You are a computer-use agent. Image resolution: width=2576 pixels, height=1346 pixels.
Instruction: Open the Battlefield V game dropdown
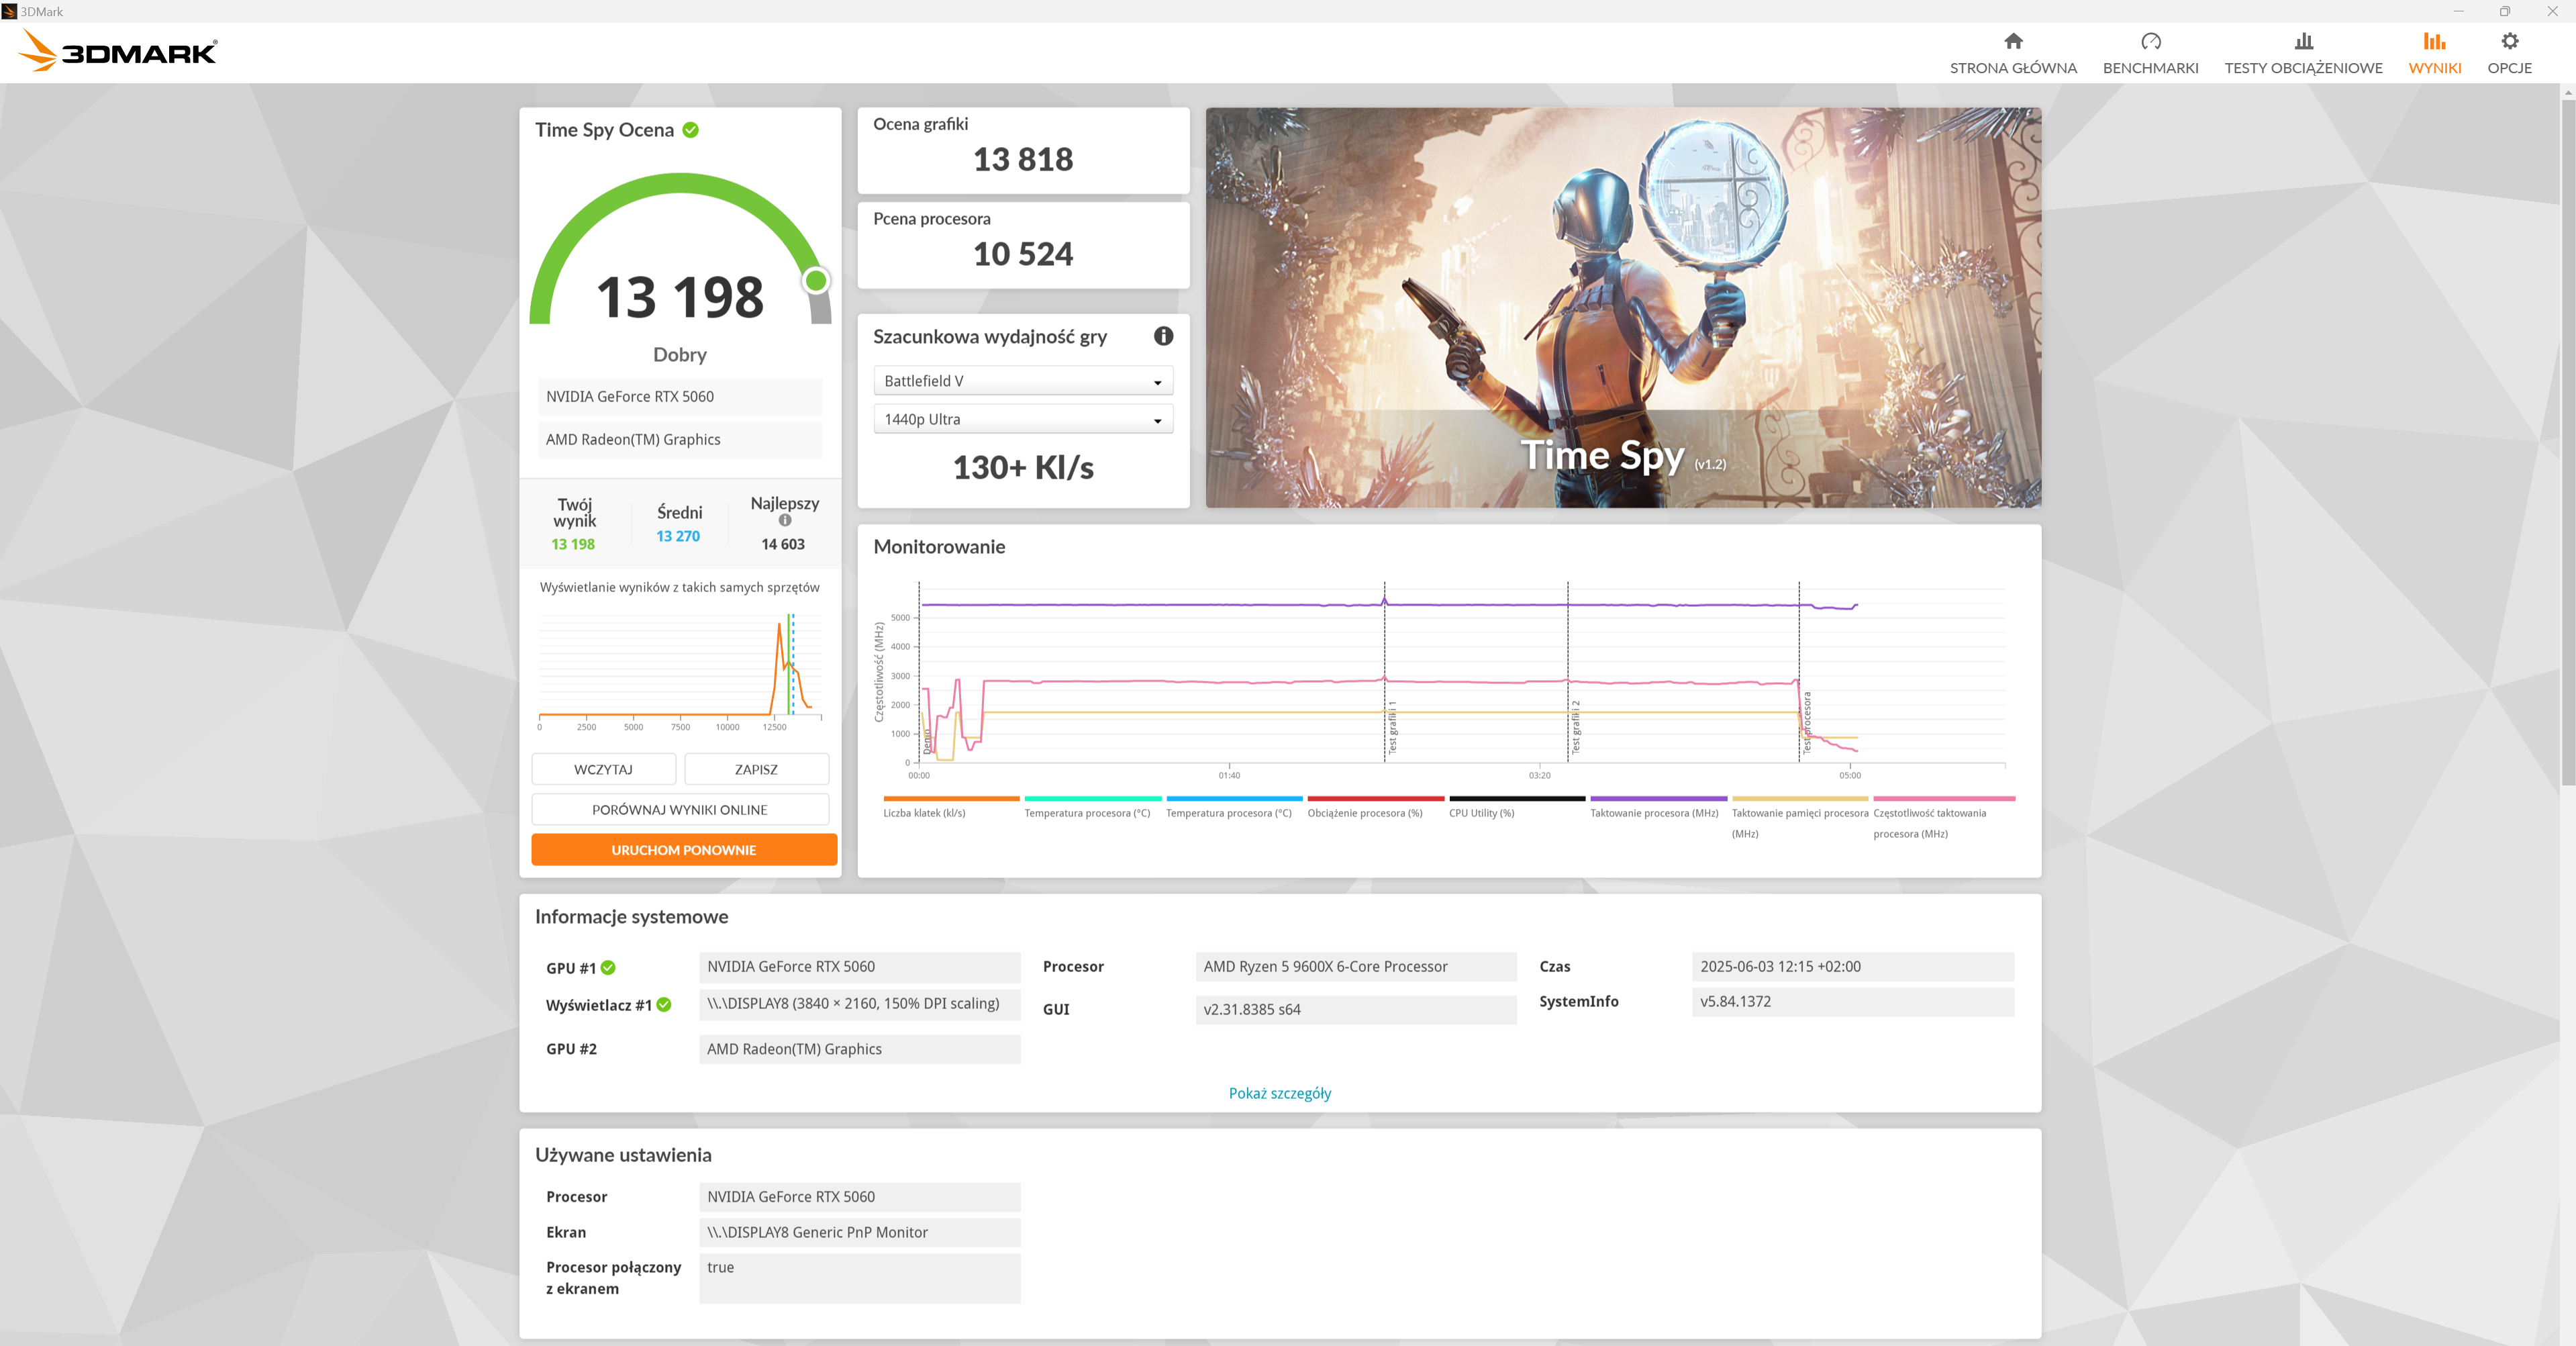(1022, 381)
